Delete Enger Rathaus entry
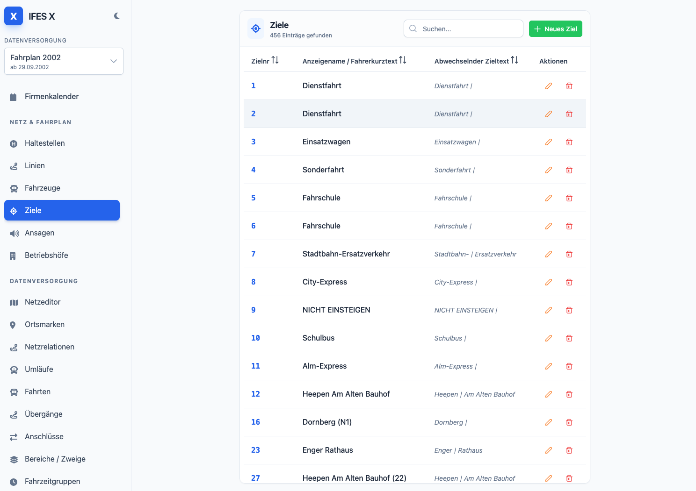 tap(569, 450)
